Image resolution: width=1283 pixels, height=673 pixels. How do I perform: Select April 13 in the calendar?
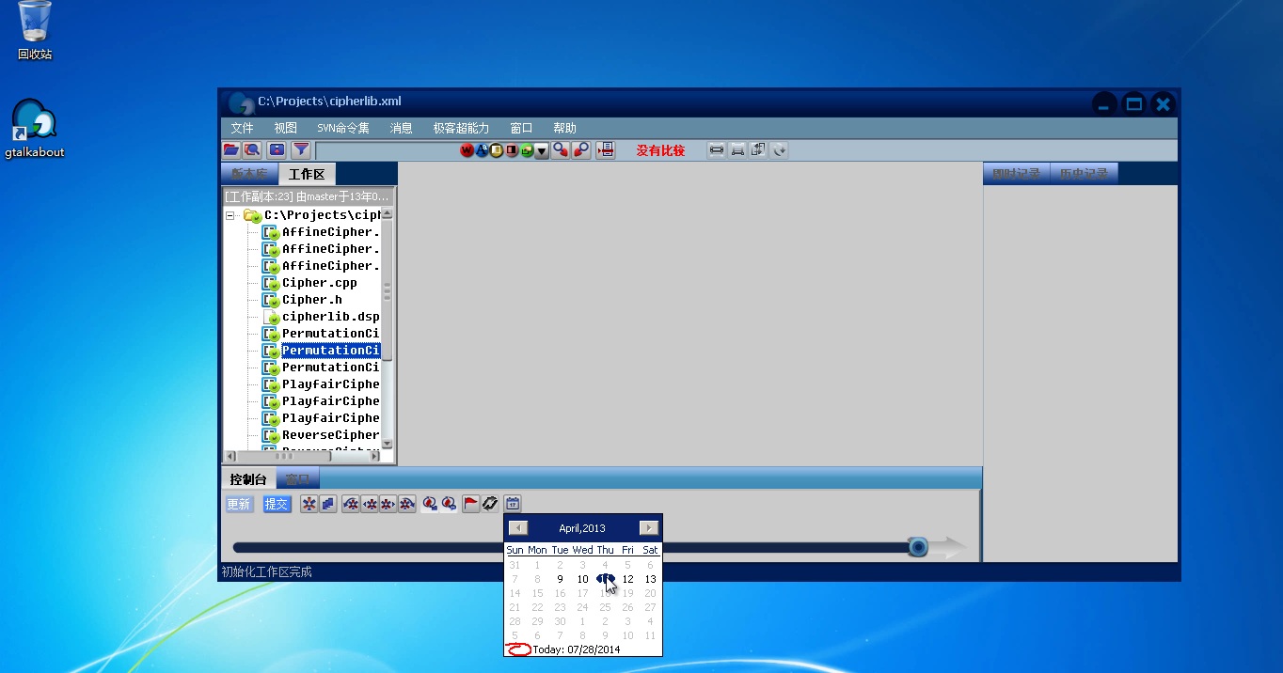650,579
